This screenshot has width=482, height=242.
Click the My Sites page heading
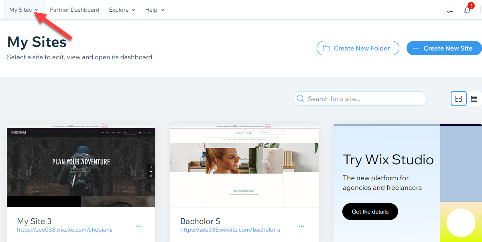(x=37, y=42)
